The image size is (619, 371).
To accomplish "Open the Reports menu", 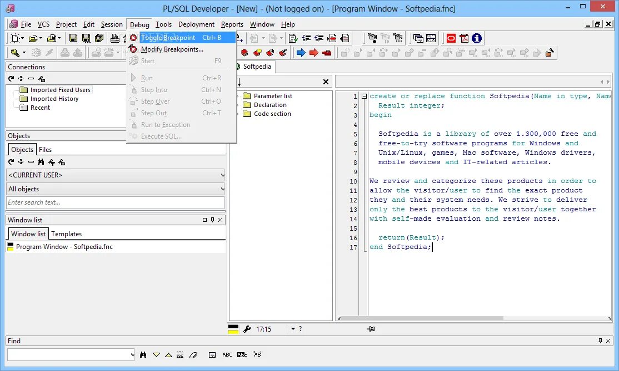I will click(232, 24).
